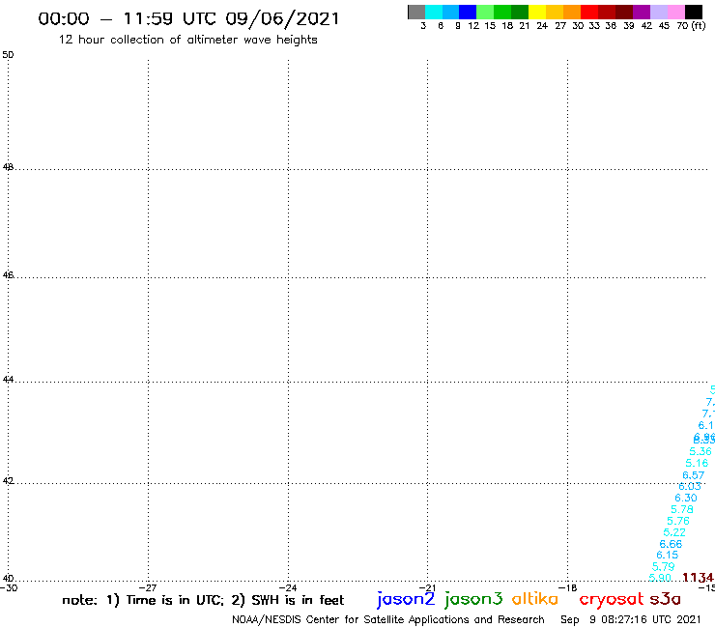Click the yellow swatch in the scale
This screenshot has height=628, width=715.
(x=537, y=12)
